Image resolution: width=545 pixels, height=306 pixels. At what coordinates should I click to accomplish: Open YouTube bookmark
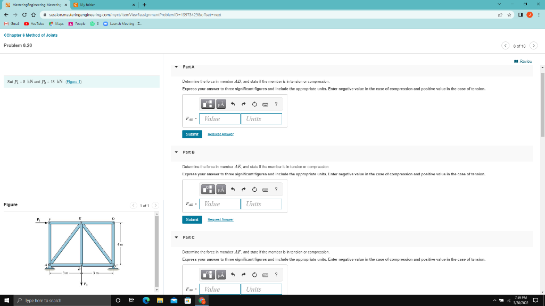coord(34,23)
